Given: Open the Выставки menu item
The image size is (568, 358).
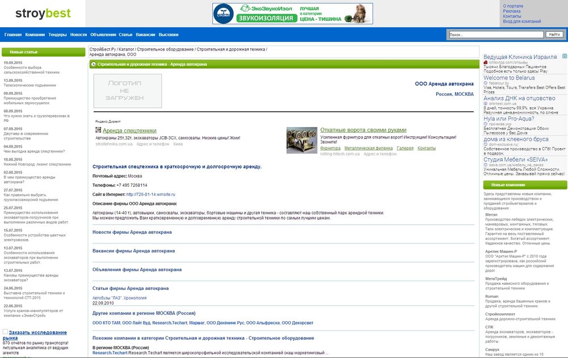Looking at the screenshot, I should point(169,35).
